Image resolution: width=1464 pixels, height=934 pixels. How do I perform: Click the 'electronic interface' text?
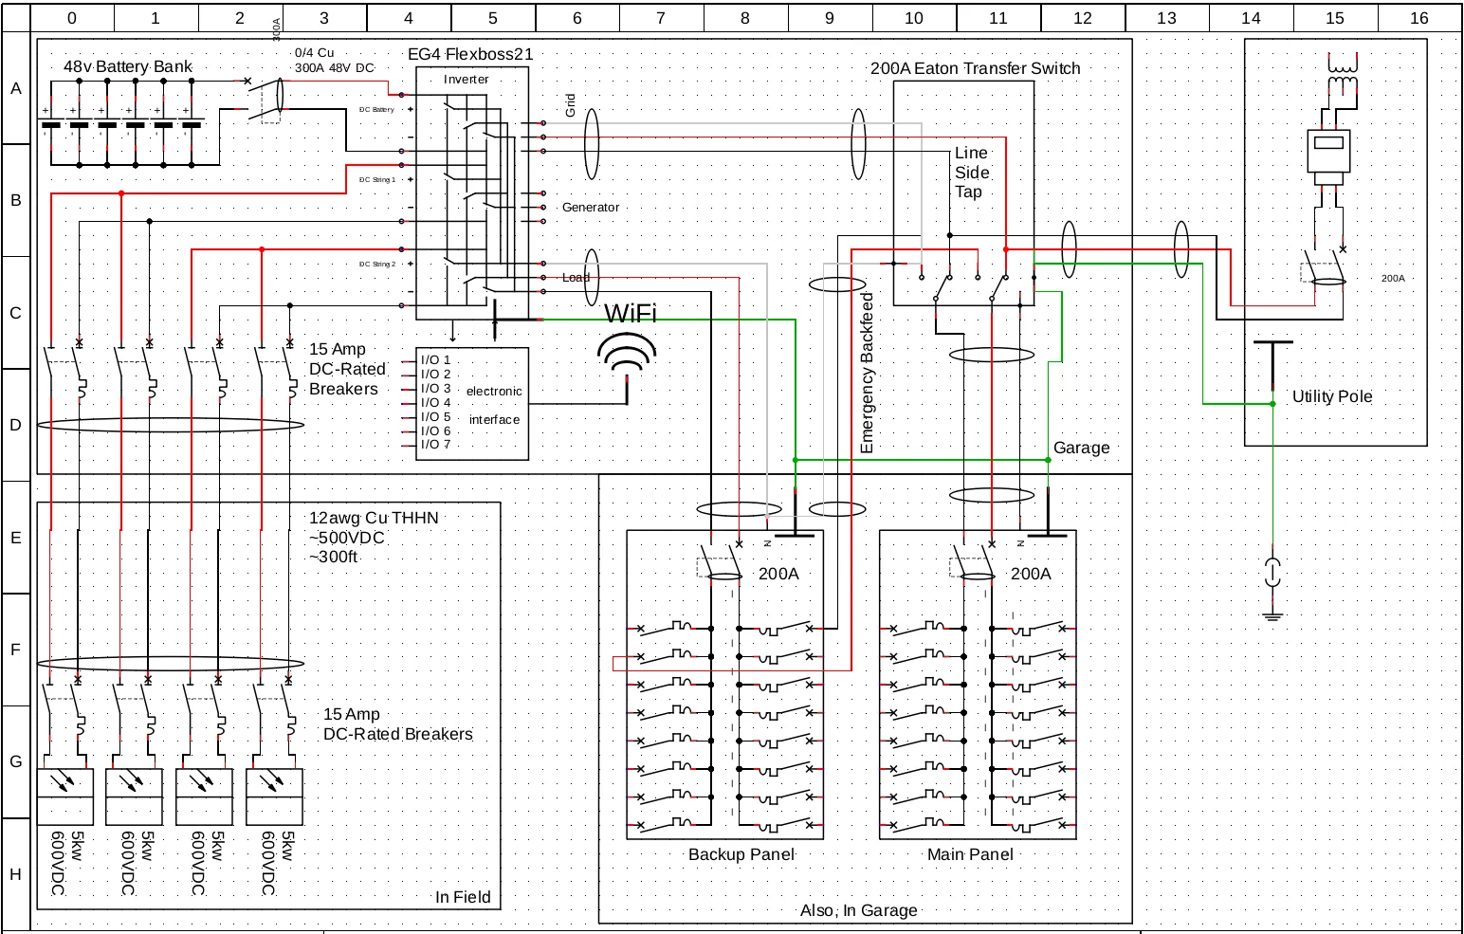click(x=494, y=405)
